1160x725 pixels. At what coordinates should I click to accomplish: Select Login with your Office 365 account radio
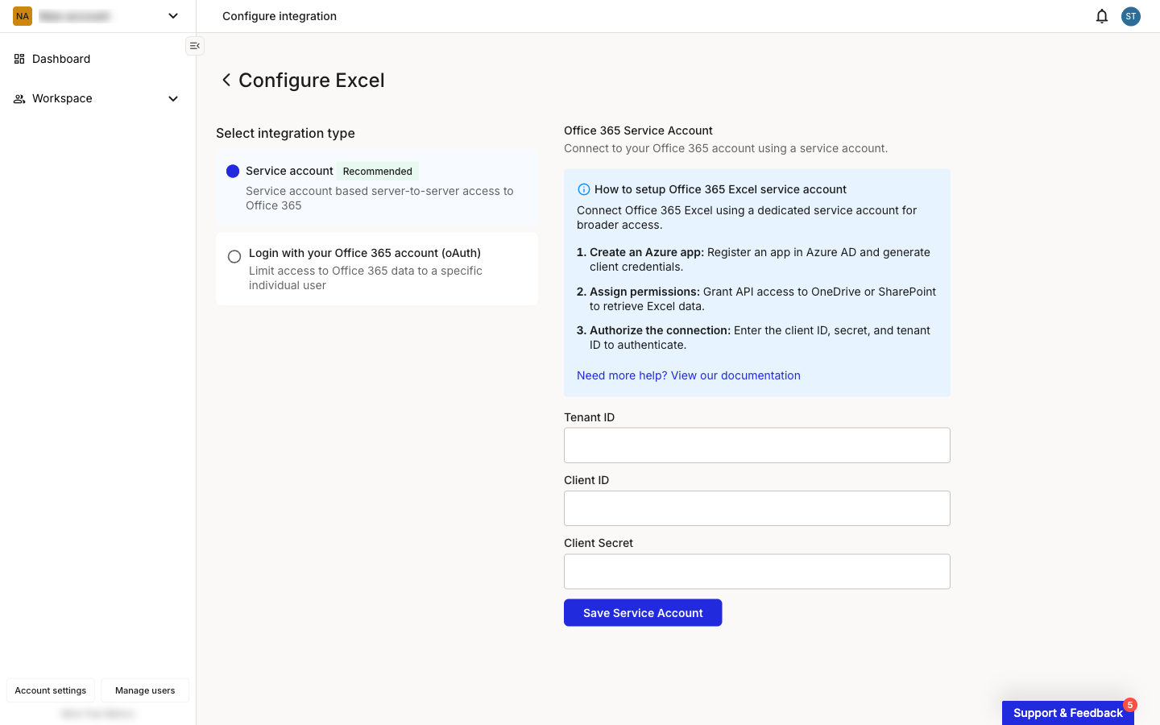pos(234,257)
